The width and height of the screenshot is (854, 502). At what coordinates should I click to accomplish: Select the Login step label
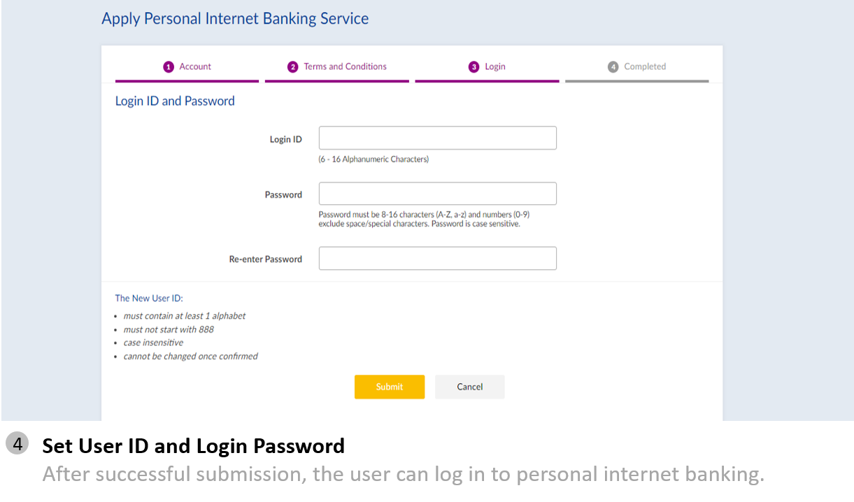click(x=495, y=66)
